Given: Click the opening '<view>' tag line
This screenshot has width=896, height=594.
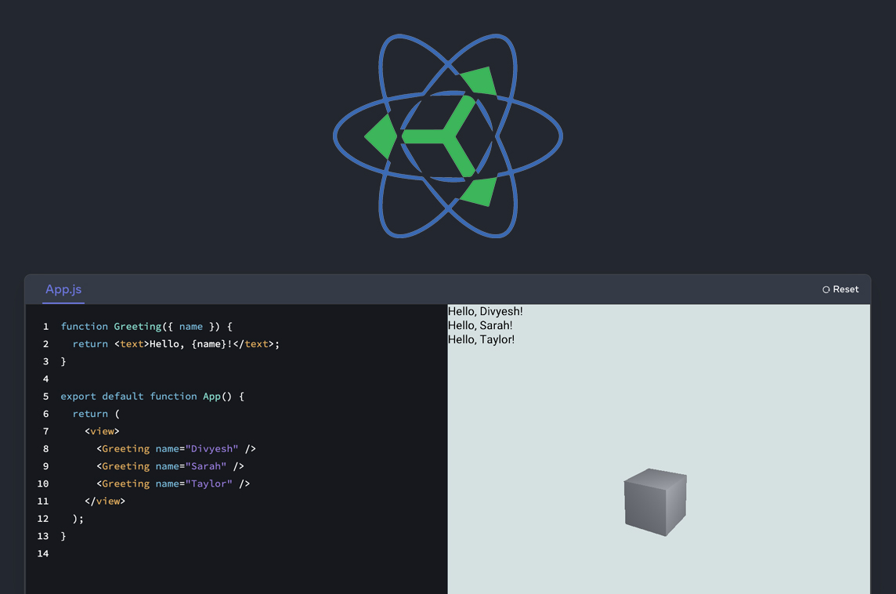Looking at the screenshot, I should [102, 431].
